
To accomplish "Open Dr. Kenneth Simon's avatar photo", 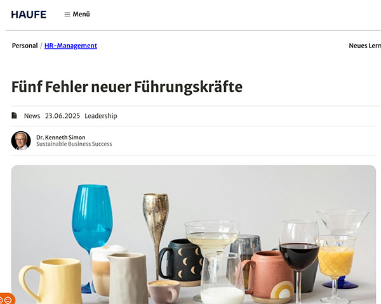I will coord(21,141).
